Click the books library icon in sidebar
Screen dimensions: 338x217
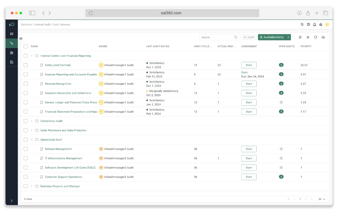[x=12, y=53]
